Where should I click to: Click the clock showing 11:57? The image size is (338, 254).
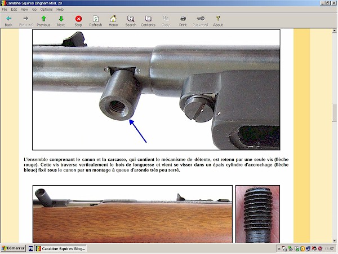tap(329, 249)
